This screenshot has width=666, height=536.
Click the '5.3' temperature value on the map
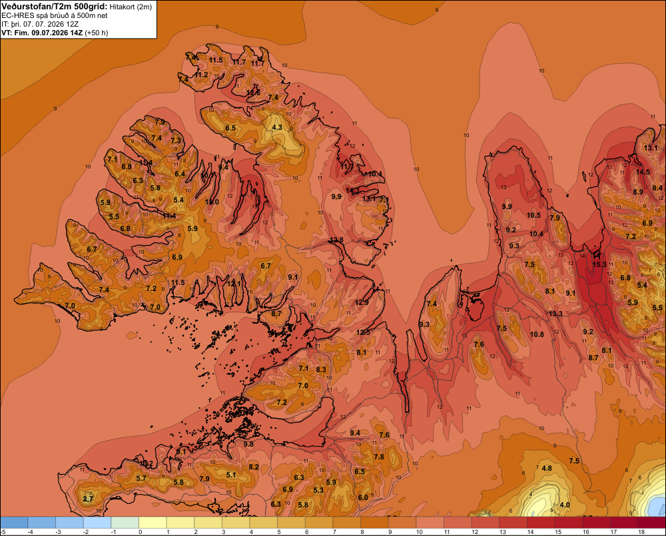pos(318,490)
